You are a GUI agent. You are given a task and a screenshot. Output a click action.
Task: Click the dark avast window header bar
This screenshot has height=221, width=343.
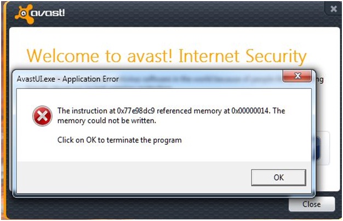coord(170,14)
